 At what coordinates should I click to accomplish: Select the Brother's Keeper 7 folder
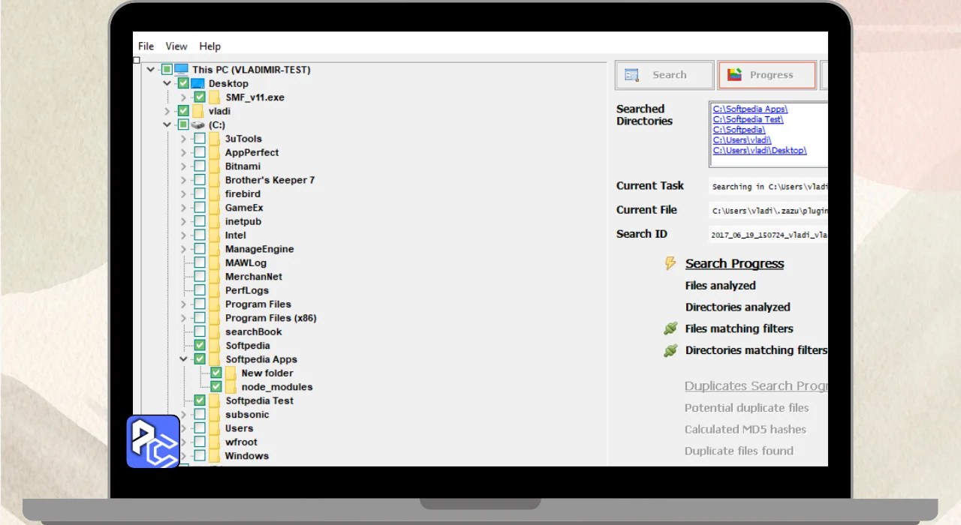pos(270,180)
